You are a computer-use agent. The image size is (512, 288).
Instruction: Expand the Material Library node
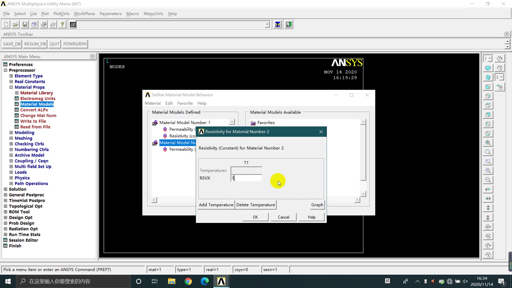[17, 93]
